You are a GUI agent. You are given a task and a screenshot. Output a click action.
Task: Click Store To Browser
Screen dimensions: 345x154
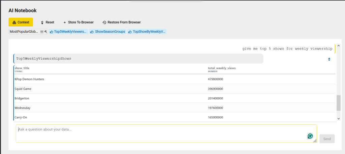click(79, 22)
